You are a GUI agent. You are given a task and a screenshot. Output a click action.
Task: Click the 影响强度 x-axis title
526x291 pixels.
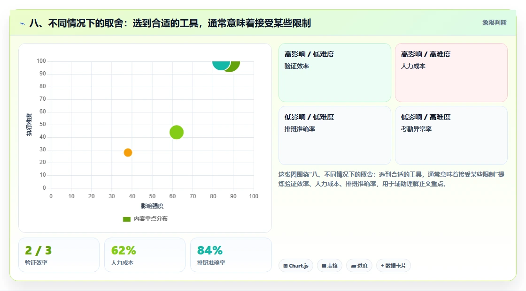[x=152, y=206]
